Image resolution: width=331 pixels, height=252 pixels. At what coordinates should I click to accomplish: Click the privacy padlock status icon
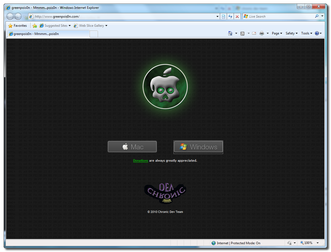(289, 243)
